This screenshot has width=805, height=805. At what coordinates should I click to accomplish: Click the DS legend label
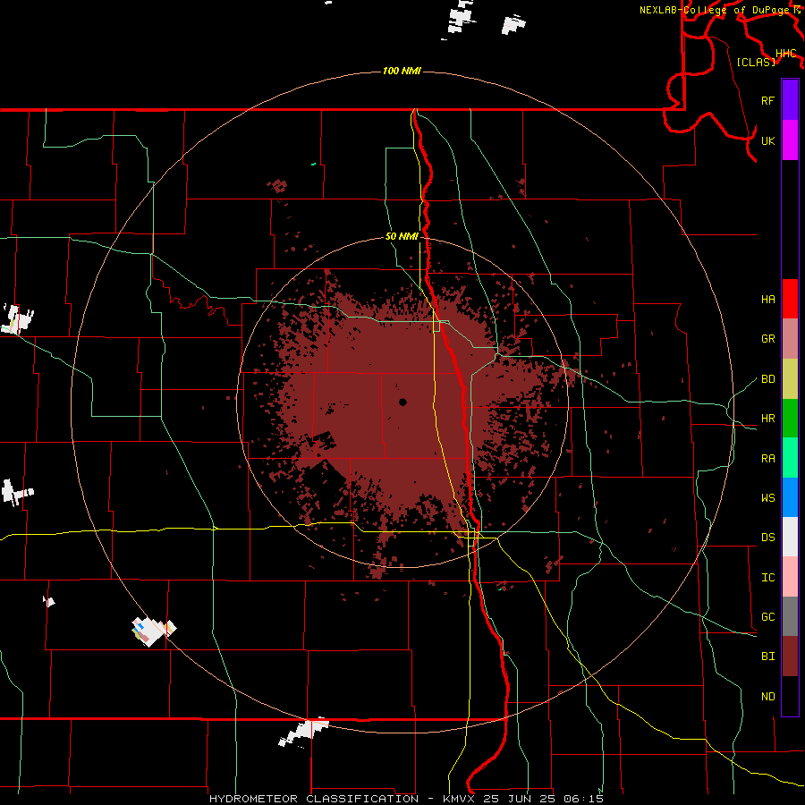pyautogui.click(x=767, y=538)
